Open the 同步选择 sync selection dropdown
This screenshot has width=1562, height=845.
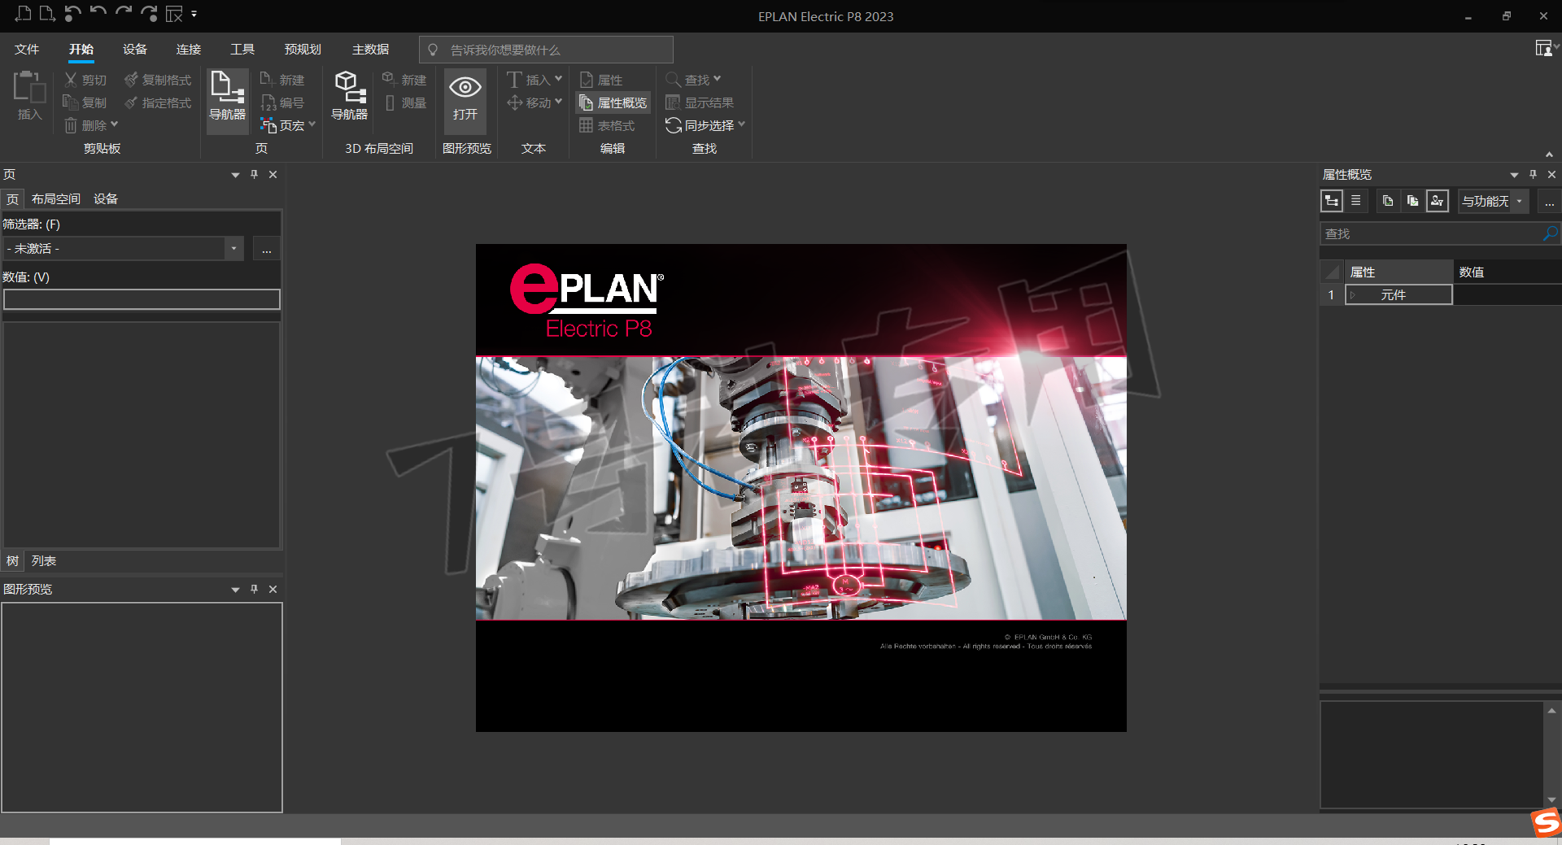[x=741, y=124]
